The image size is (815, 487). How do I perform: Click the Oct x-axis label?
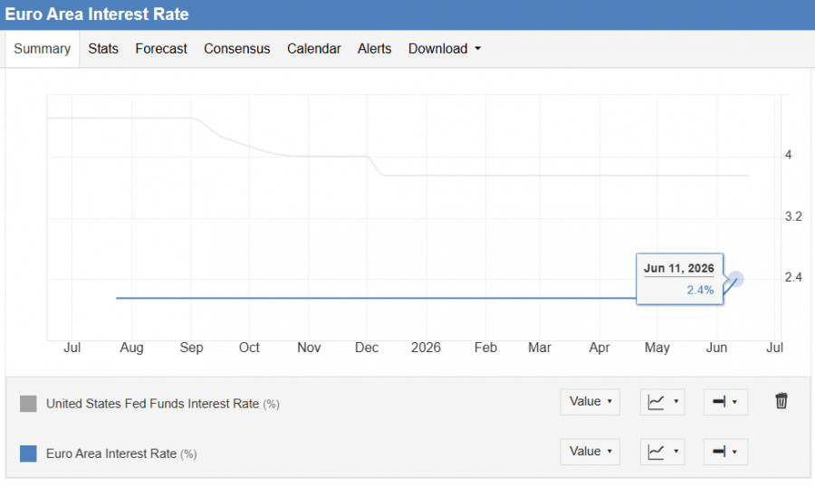tap(249, 348)
